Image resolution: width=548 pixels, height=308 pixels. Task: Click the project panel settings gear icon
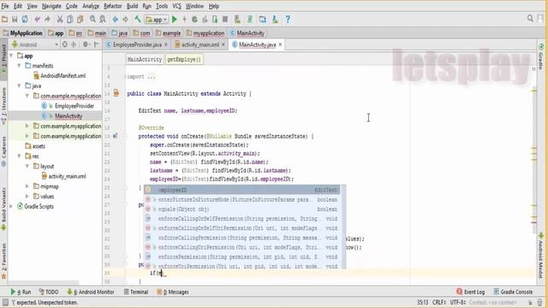click(86, 44)
